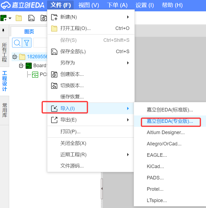This screenshot has width=206, height=208.
Task: Select PADS... import option
Action: pyautogui.click(x=170, y=178)
